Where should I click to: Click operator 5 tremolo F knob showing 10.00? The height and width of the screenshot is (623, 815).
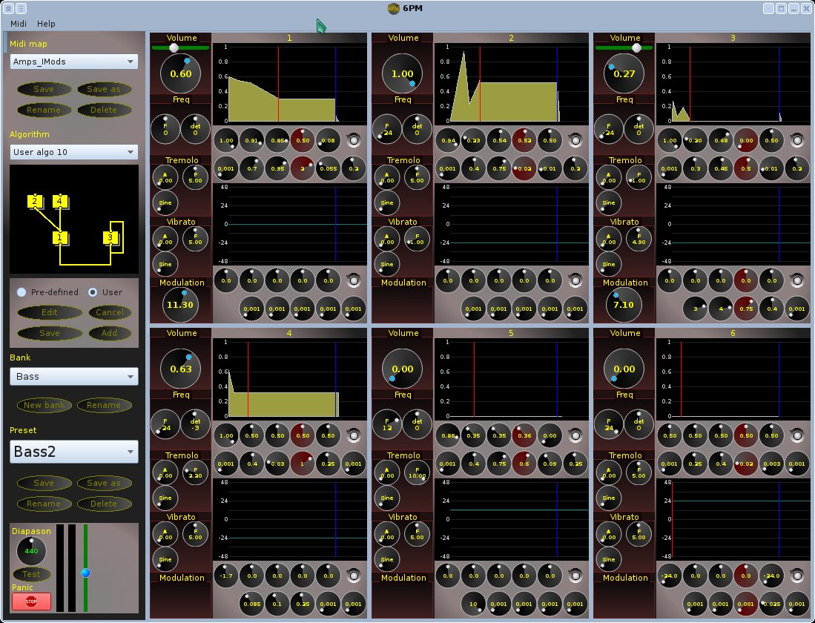(x=418, y=472)
